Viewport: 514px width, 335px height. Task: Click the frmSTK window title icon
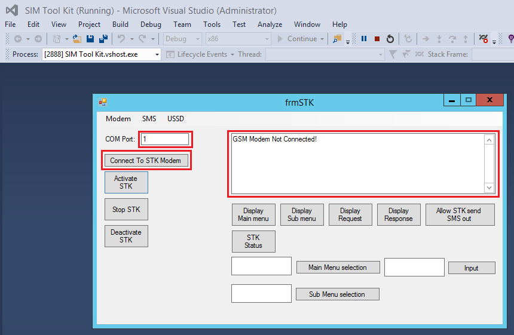103,102
